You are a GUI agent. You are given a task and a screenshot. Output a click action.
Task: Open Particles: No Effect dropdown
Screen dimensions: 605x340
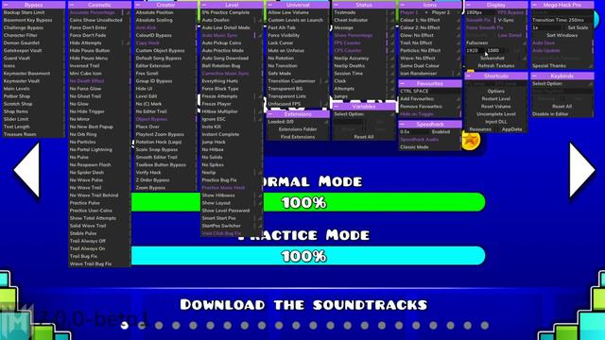(x=430, y=50)
